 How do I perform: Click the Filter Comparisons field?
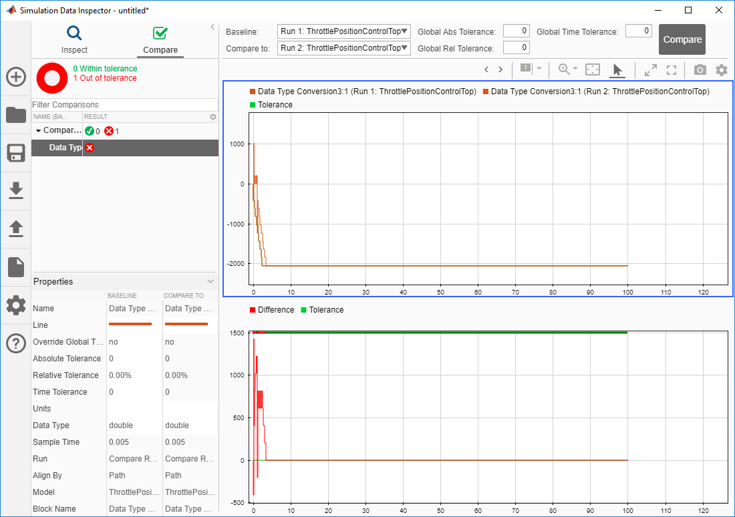(124, 105)
